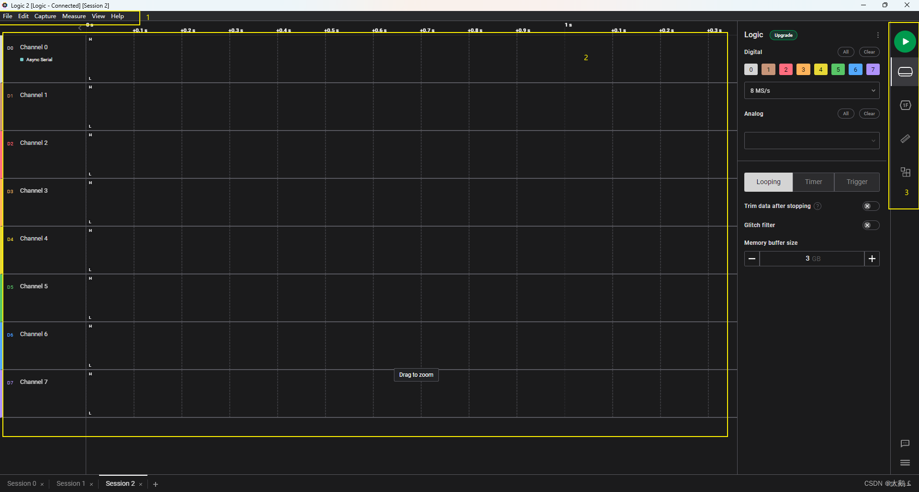Collapse the channel sidebar with the arrow
This screenshot has height=492, width=919.
[80, 28]
